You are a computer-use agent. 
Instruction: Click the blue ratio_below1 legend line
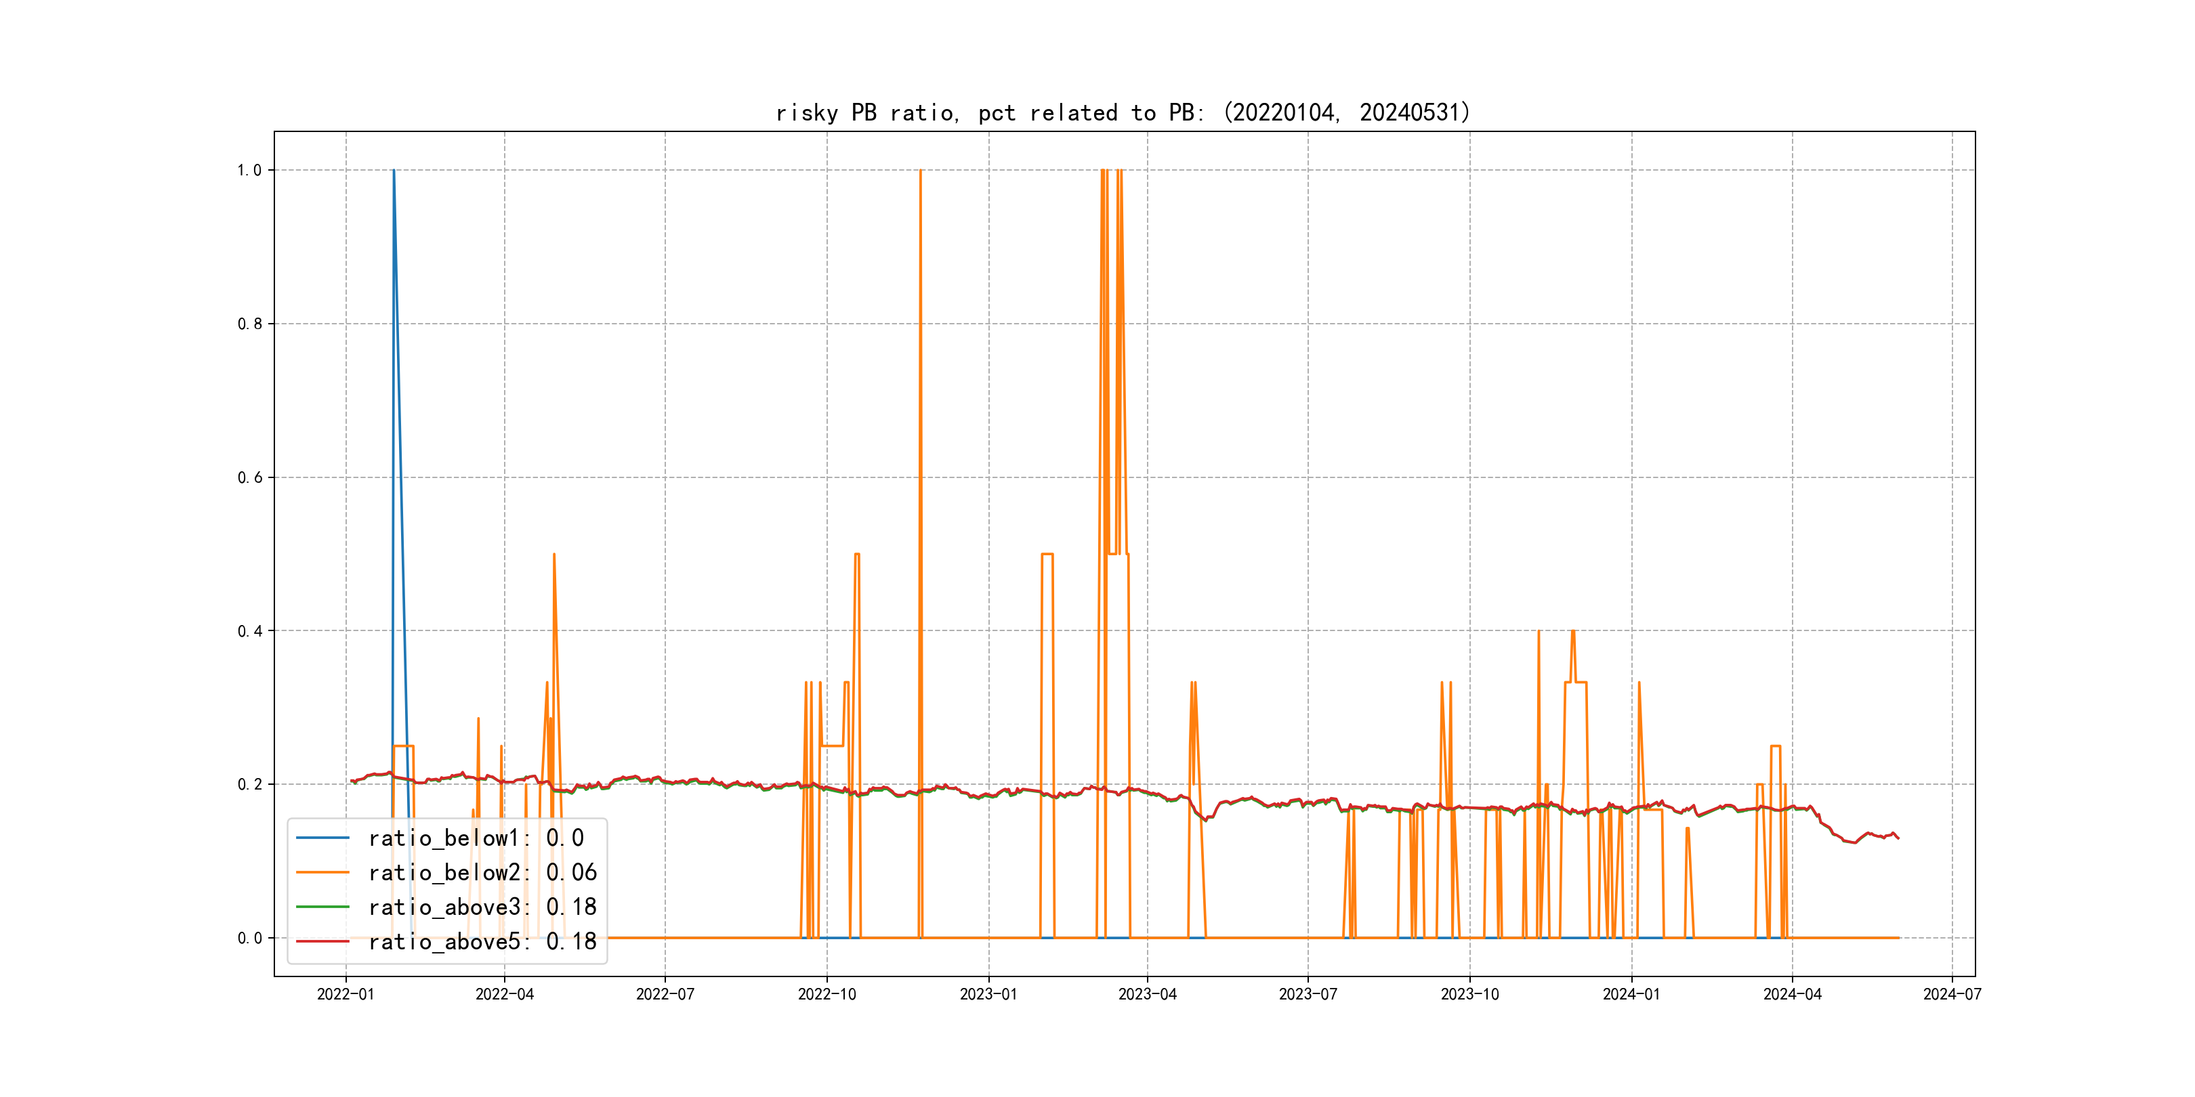tap(322, 838)
